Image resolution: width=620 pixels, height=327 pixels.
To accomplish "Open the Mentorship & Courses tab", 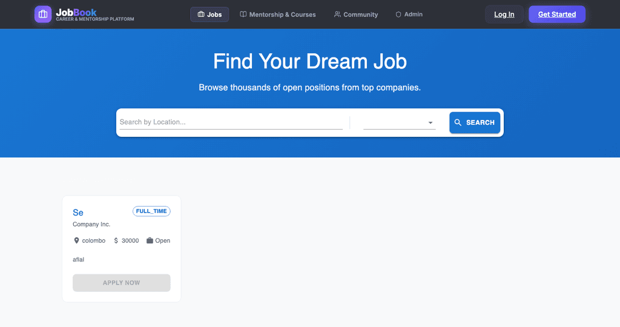I will pos(277,15).
